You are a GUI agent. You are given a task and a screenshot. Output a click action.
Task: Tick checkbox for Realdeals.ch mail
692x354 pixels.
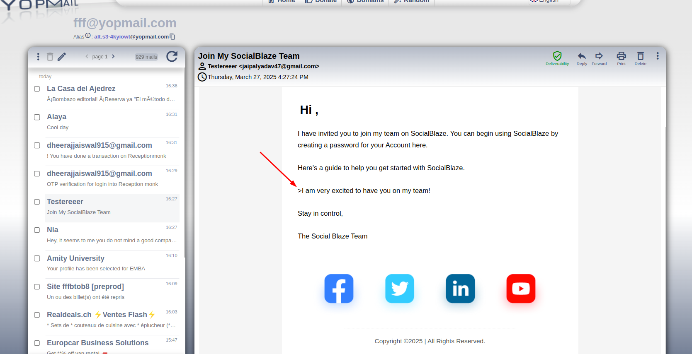tap(37, 315)
